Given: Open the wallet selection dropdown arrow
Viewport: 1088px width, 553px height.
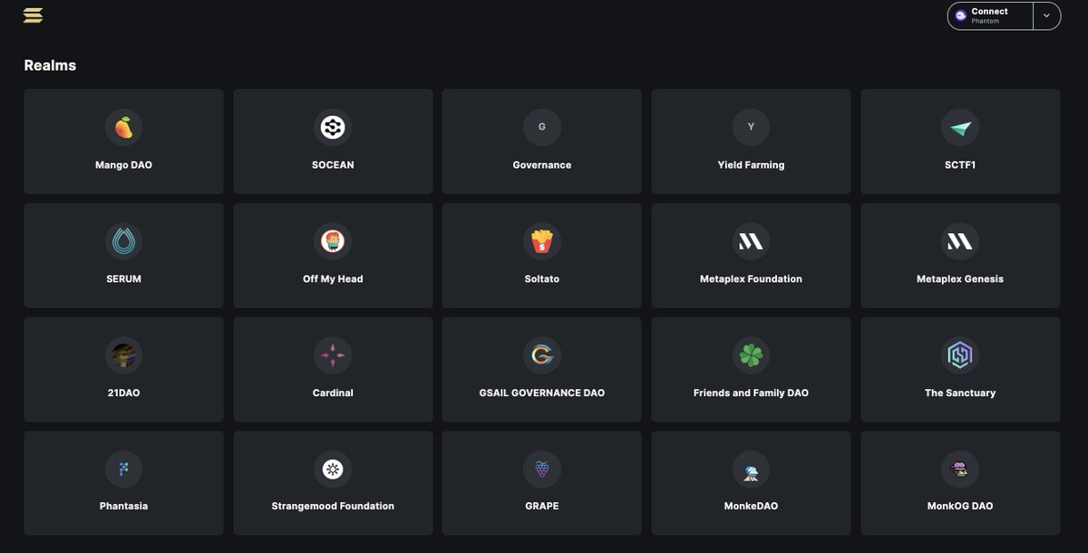Looking at the screenshot, I should 1046,15.
